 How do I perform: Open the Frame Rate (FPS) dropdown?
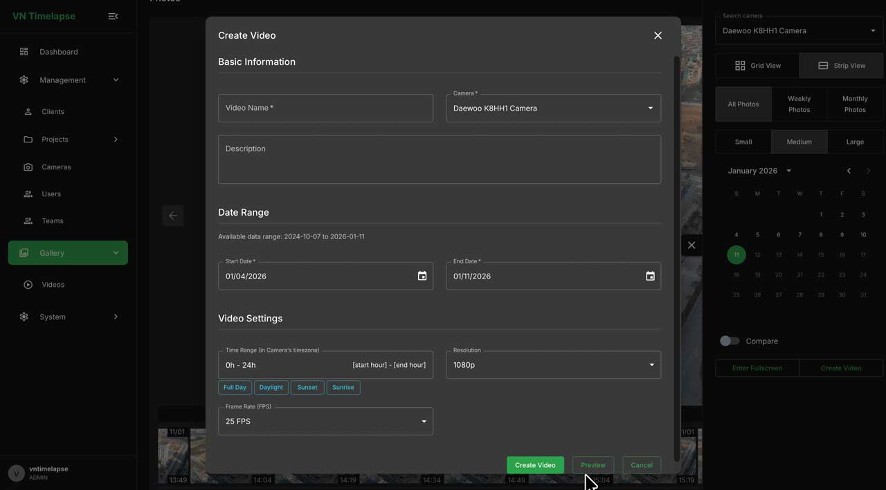[325, 422]
